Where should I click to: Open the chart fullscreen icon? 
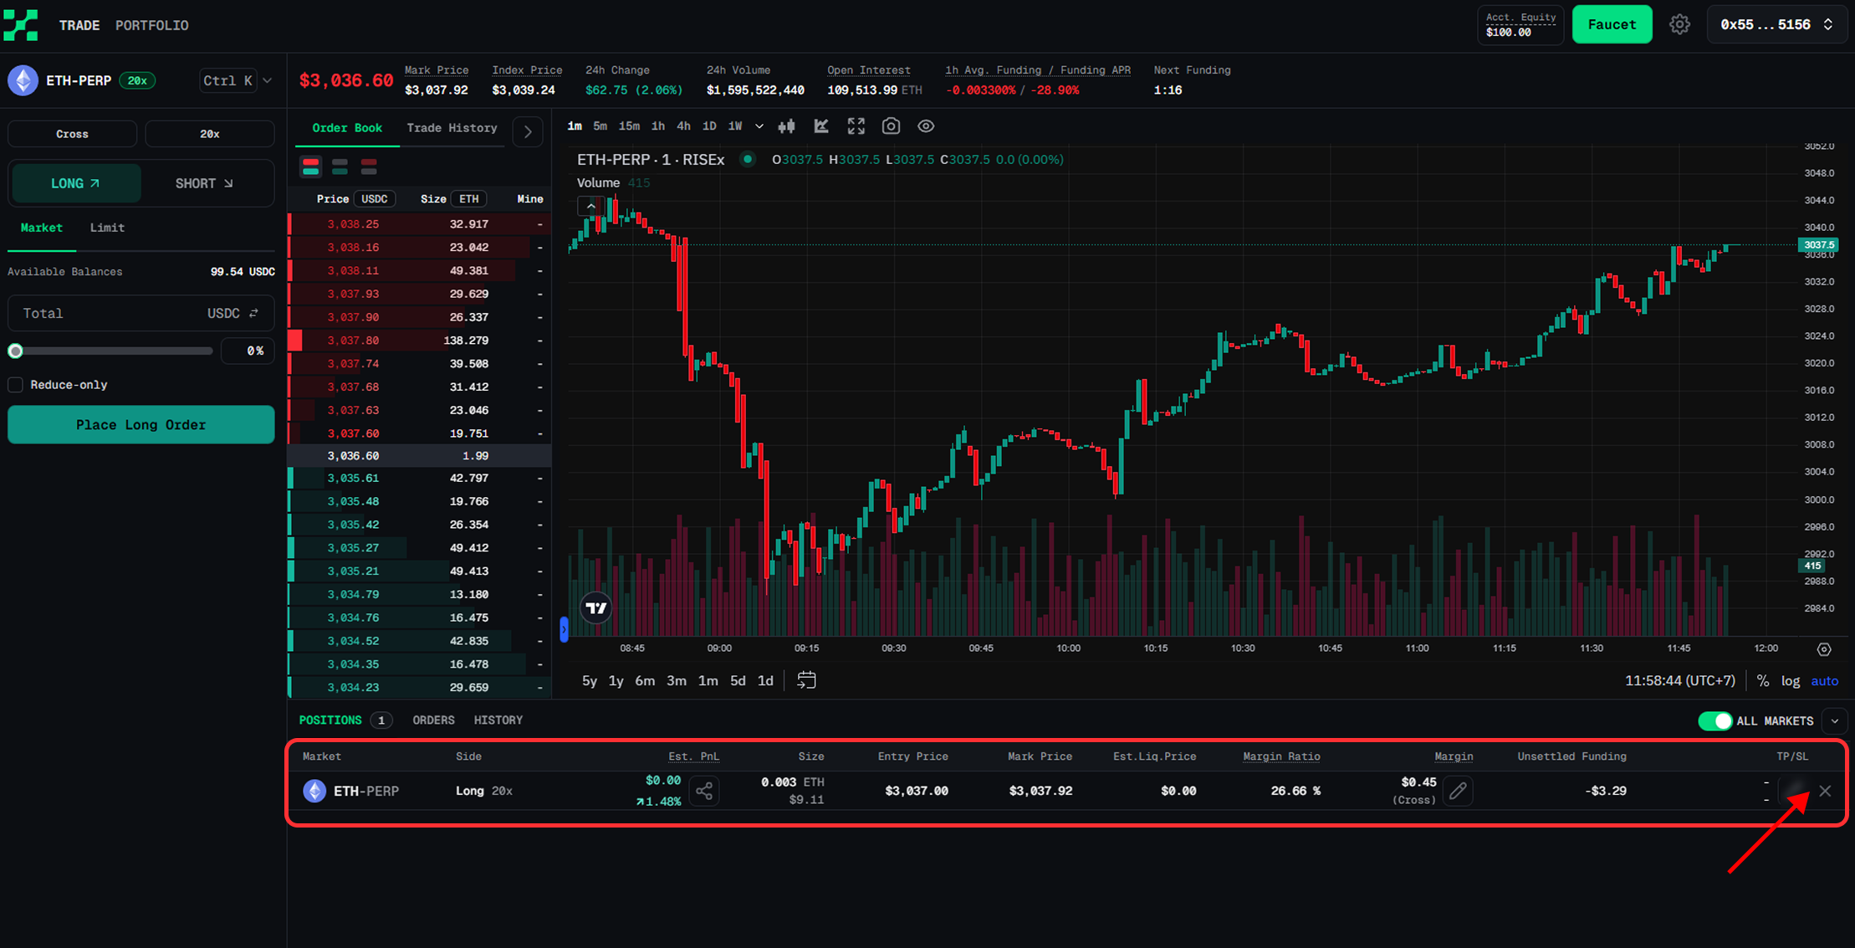[856, 126]
